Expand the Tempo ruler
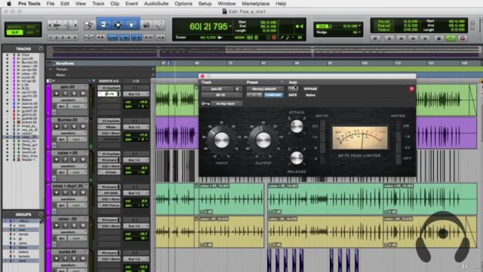The width and height of the screenshot is (483, 272). [51, 70]
